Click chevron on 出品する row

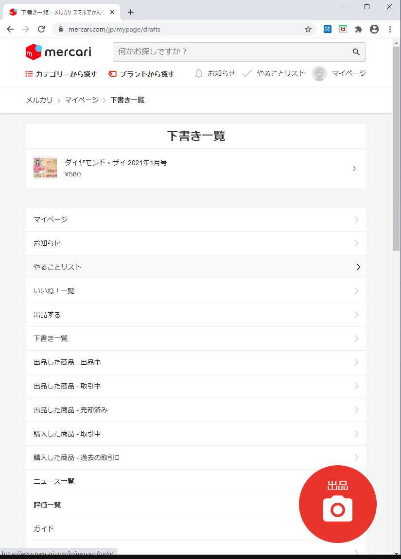point(356,315)
